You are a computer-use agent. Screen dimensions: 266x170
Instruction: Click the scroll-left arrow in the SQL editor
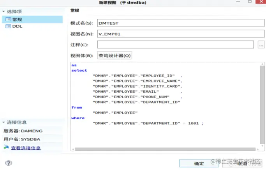(x=73, y=149)
